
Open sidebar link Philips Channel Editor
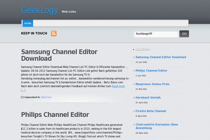point(151,71)
